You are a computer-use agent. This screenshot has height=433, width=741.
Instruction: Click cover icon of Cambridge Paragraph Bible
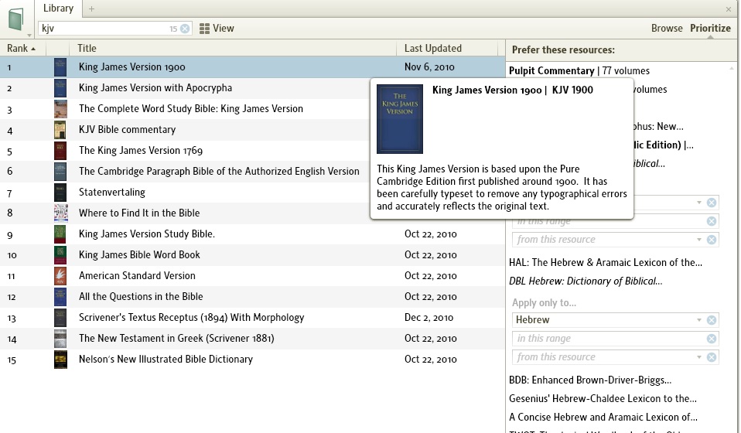[60, 172]
